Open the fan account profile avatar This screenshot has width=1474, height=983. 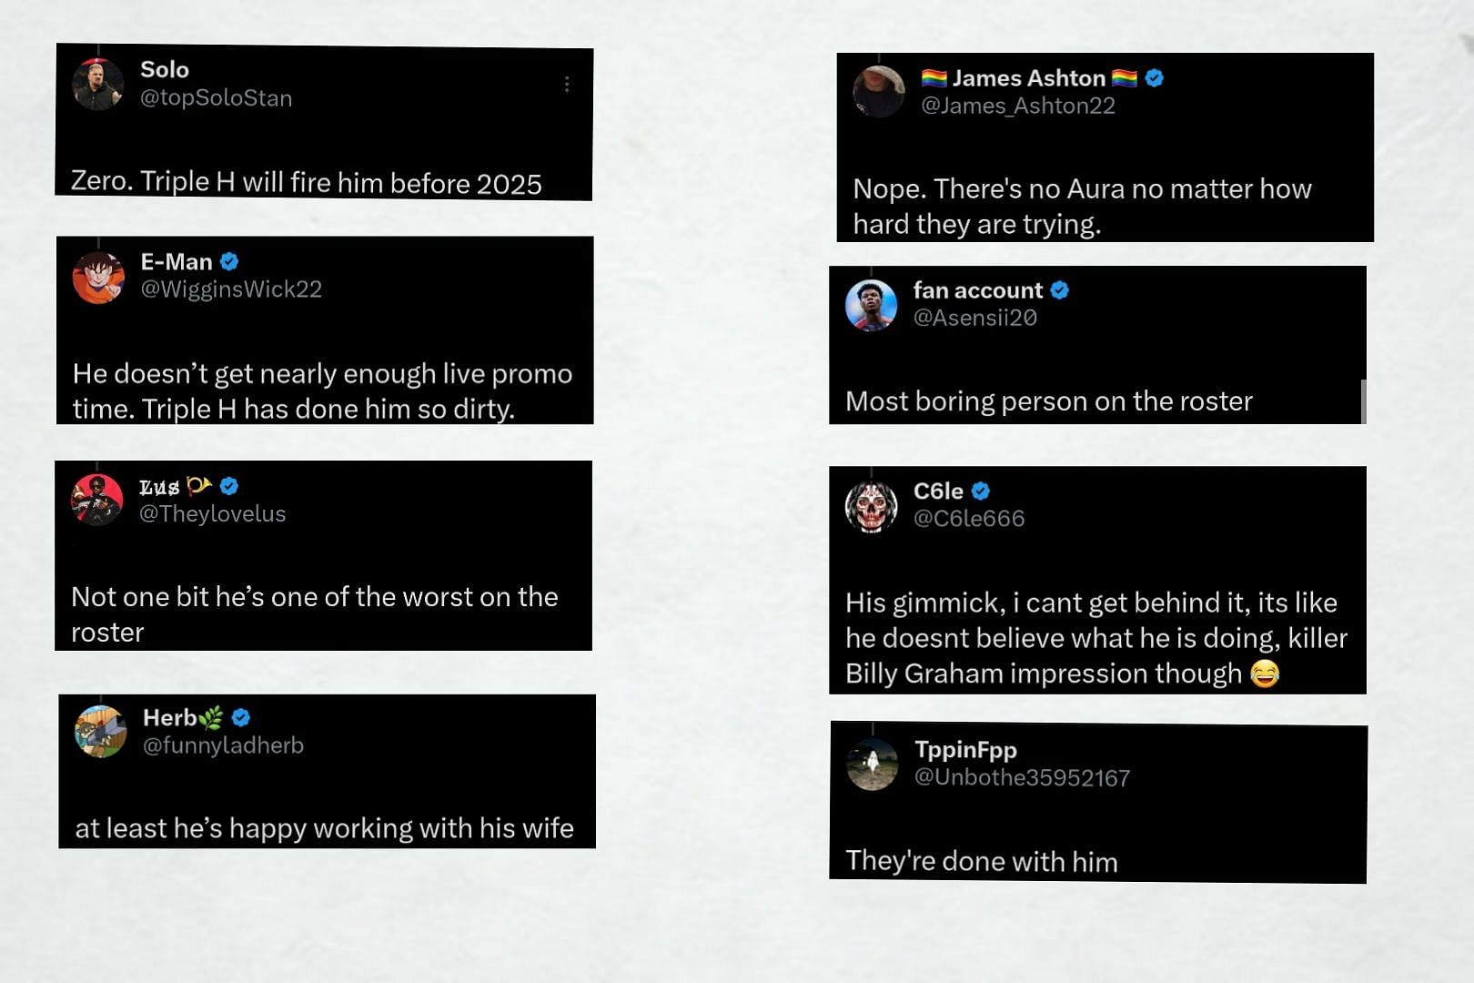(x=871, y=305)
